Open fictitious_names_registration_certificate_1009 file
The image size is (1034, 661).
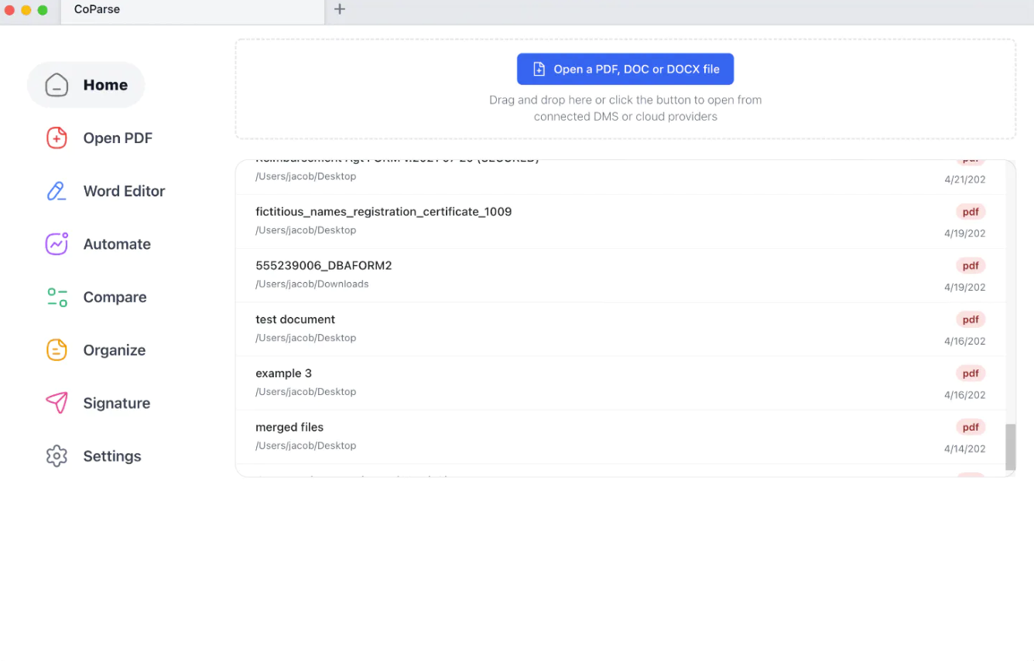pos(621,221)
